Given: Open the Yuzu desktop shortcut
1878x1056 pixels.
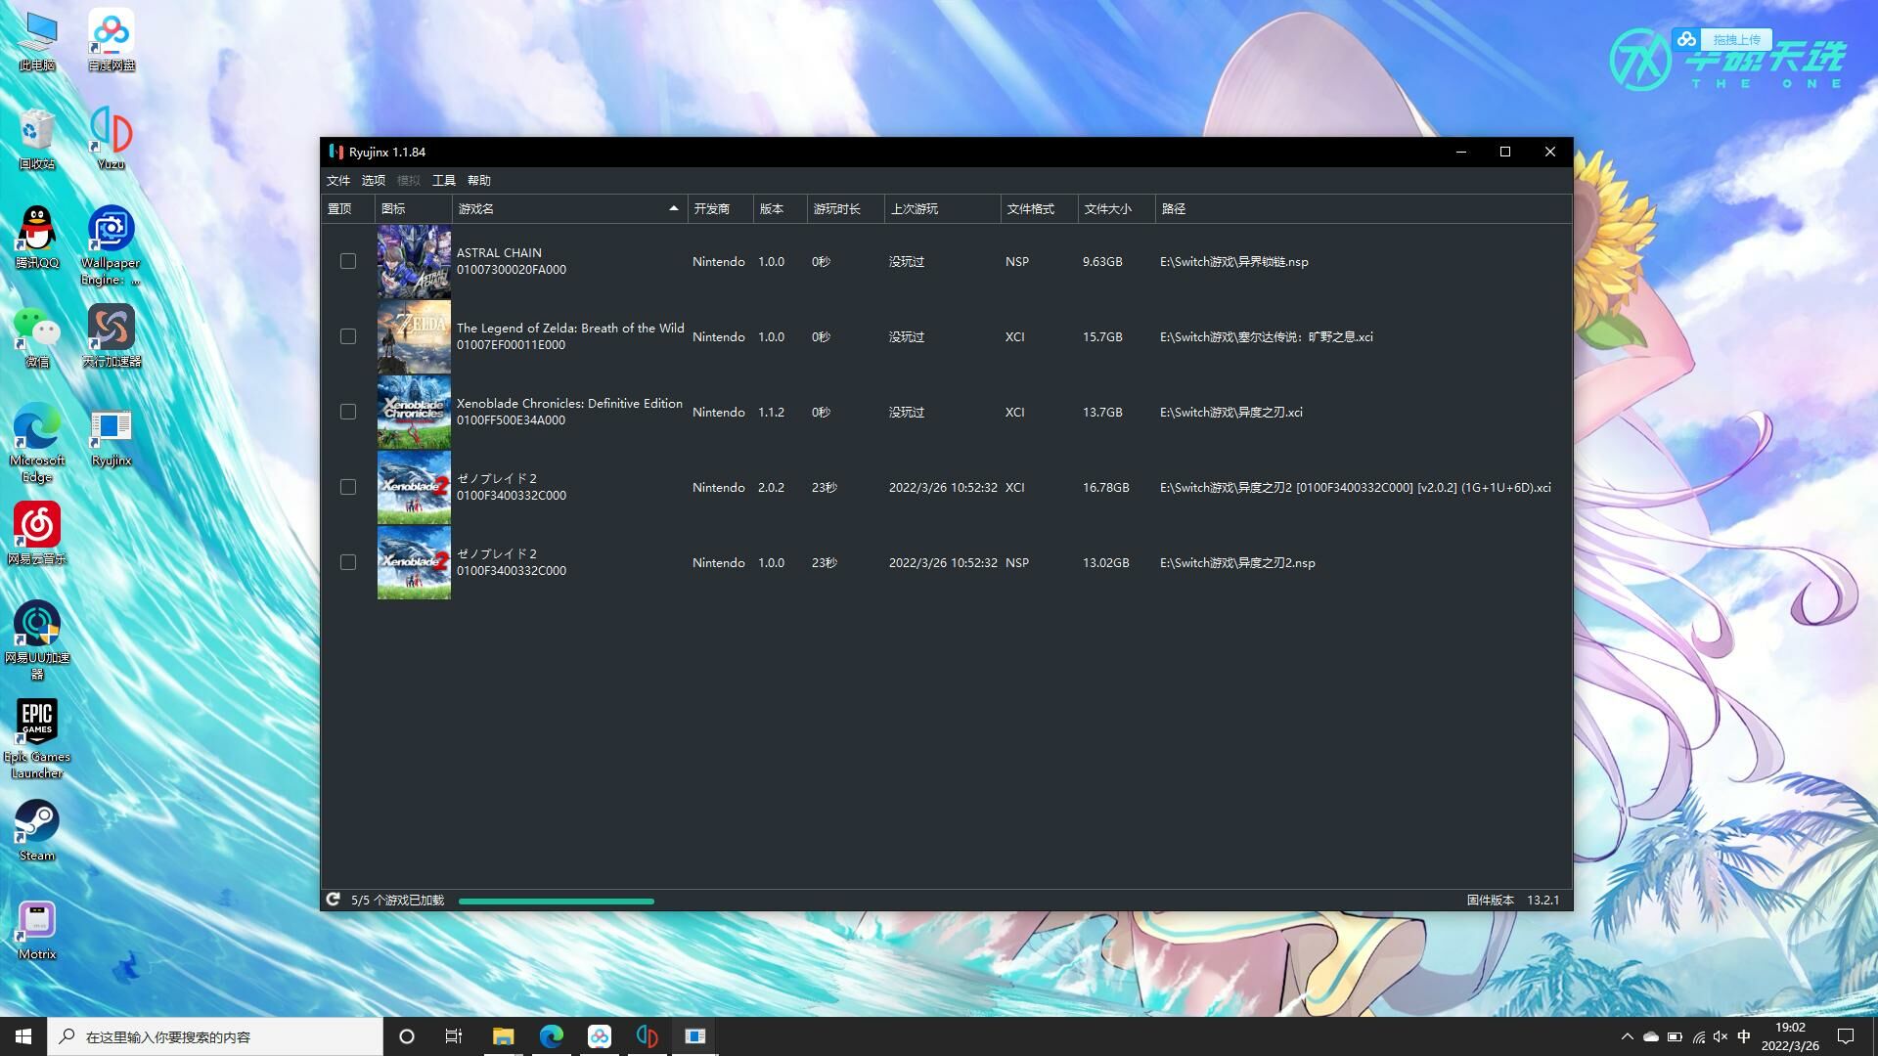Looking at the screenshot, I should click(111, 132).
